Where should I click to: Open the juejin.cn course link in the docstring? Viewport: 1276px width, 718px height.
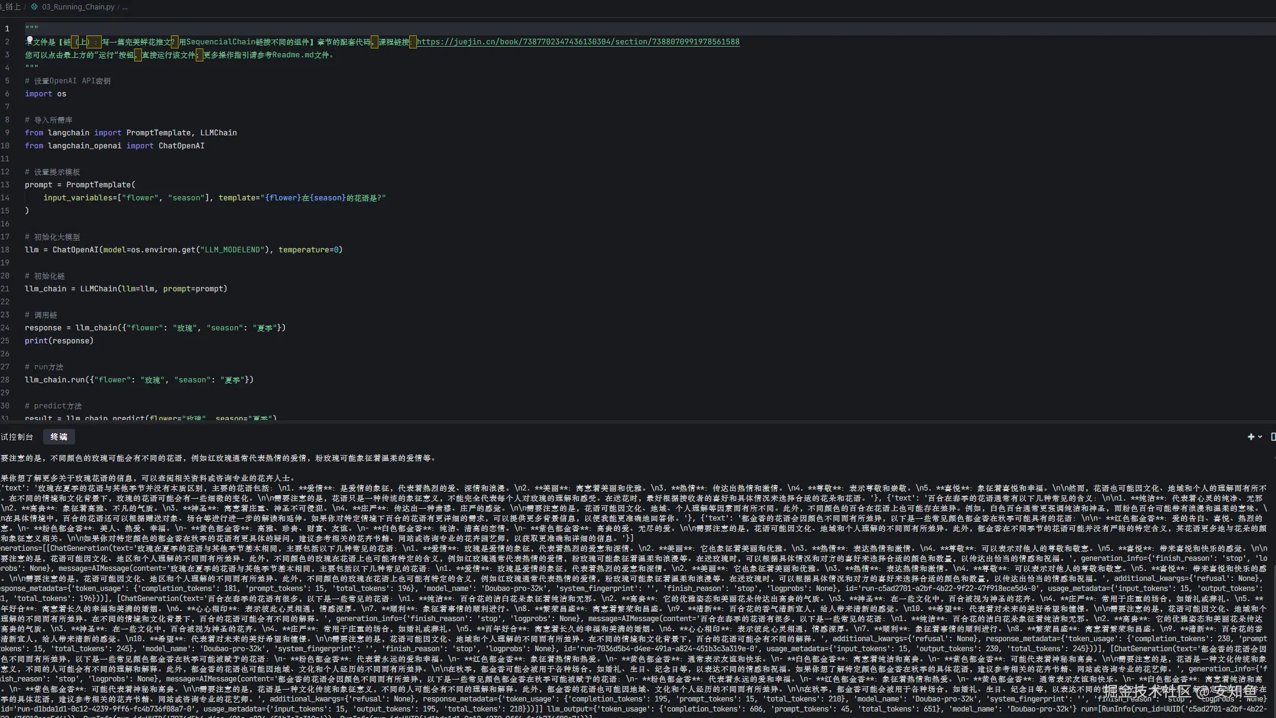[x=578, y=42]
